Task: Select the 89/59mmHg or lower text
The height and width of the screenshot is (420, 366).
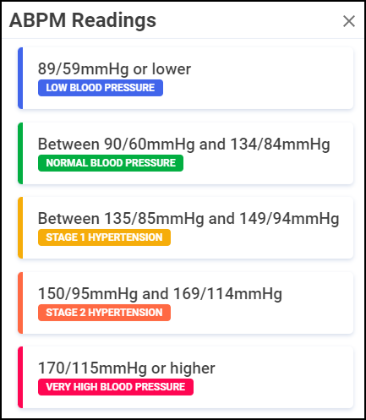Action: coord(114,69)
